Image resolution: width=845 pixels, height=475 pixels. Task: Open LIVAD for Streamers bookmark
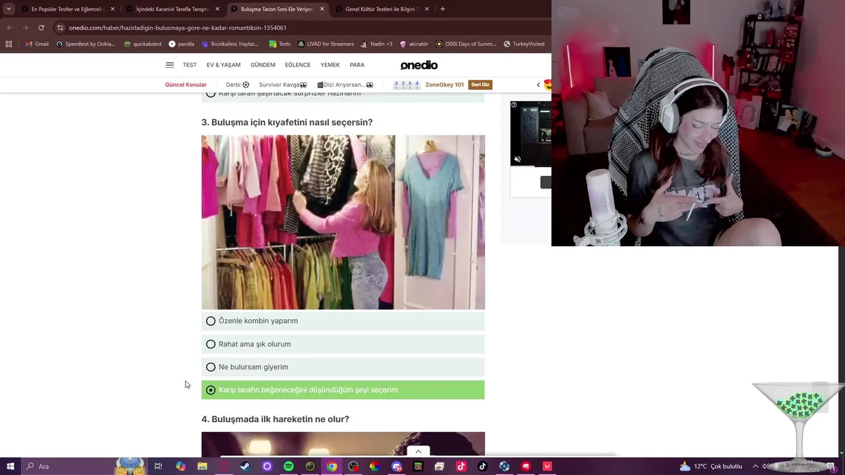326,44
